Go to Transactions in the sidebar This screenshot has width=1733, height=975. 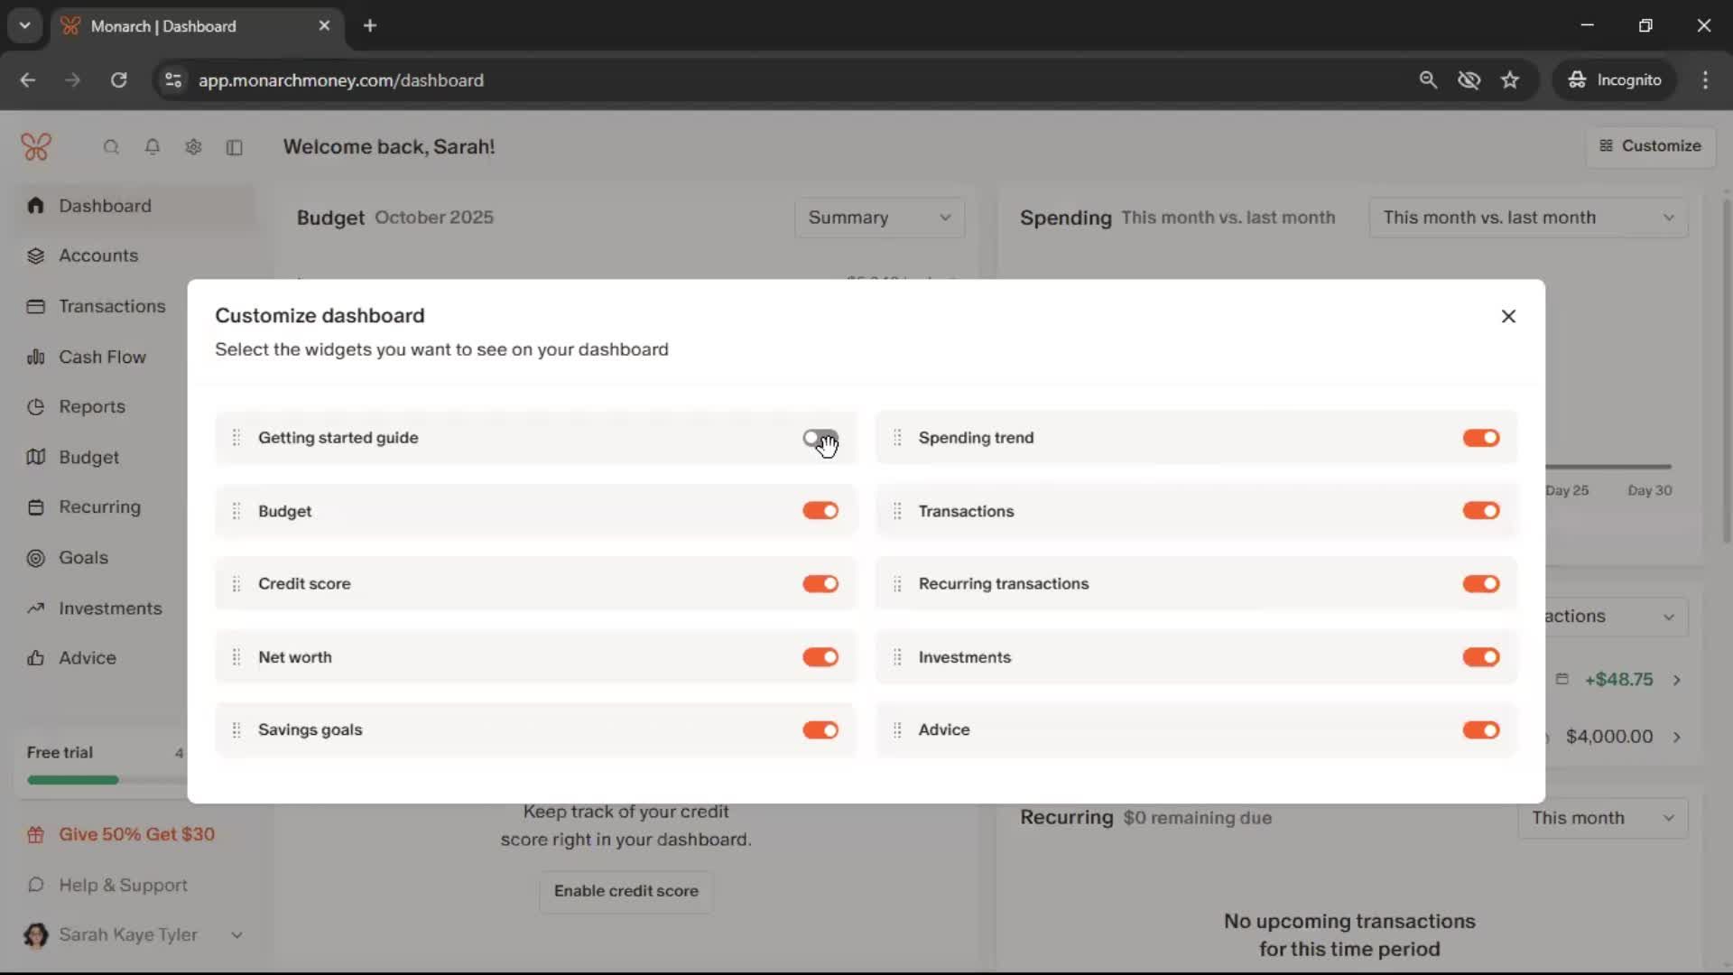(x=112, y=306)
